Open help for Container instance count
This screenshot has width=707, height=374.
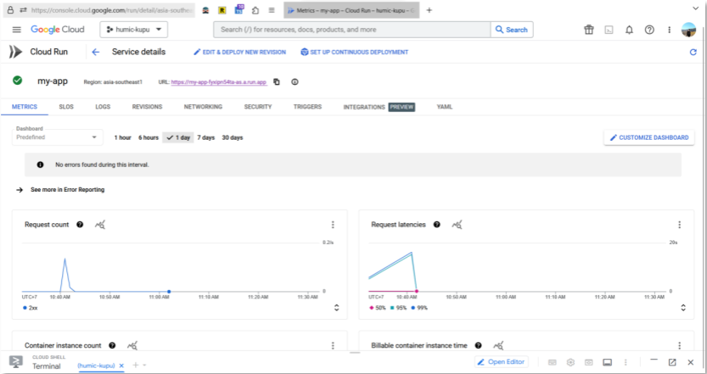coord(112,346)
